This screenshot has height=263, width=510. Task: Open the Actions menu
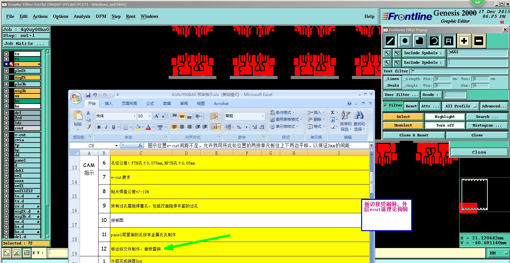coord(40,16)
